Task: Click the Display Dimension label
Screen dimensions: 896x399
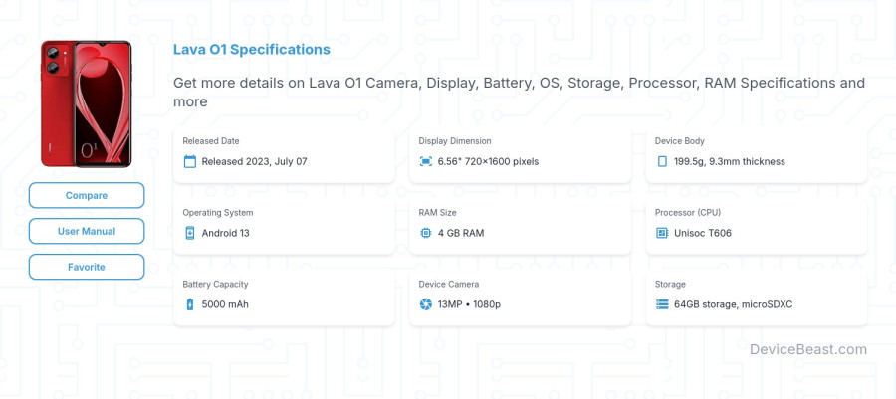Action: (455, 141)
